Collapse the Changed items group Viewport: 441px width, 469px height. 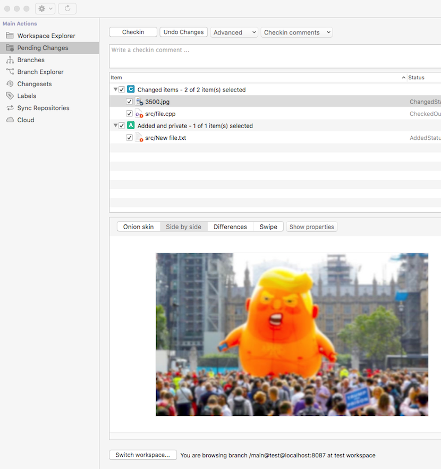[x=115, y=89]
